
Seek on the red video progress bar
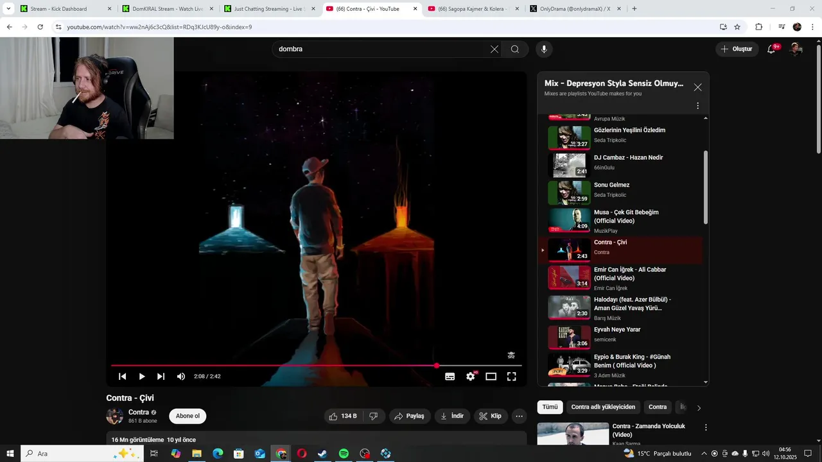click(x=316, y=366)
